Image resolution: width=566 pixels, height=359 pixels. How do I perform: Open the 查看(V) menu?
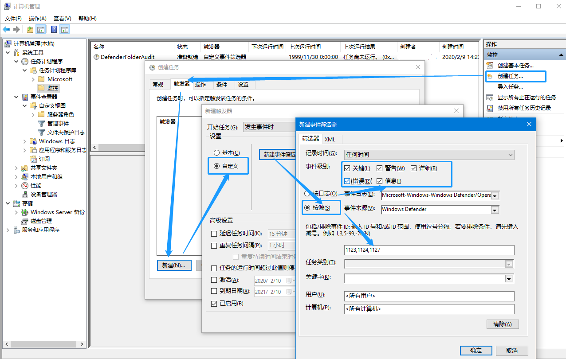click(62, 18)
